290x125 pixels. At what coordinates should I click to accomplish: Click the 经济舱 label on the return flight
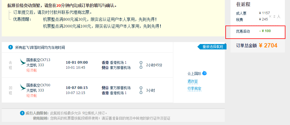click(32, 95)
